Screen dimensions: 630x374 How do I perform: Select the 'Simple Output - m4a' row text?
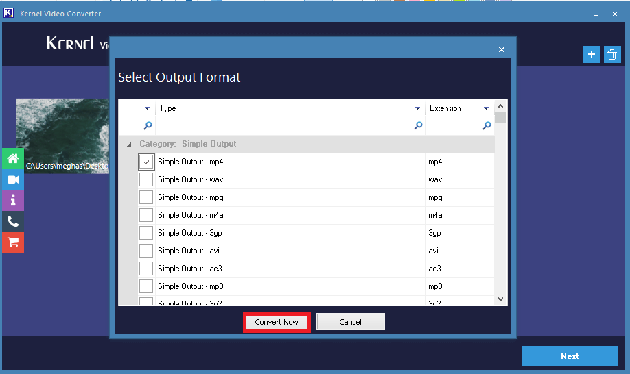point(191,215)
